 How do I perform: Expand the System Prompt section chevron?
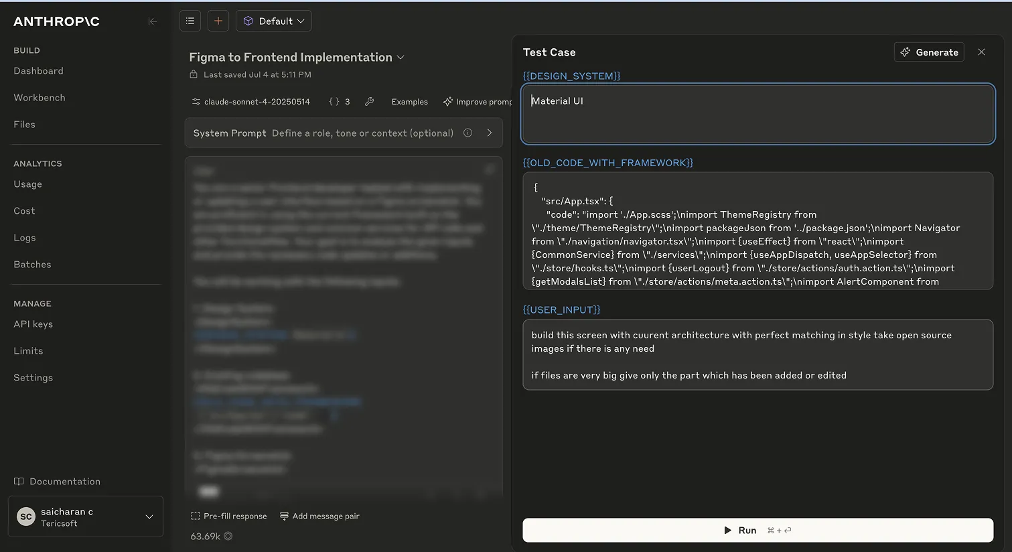pyautogui.click(x=490, y=133)
